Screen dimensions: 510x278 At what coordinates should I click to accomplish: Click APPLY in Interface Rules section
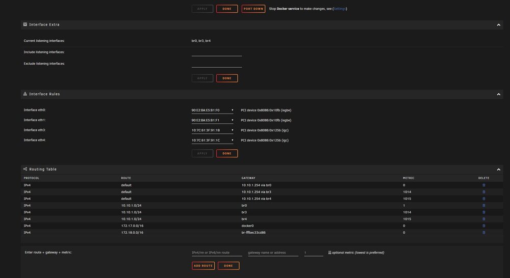202,153
